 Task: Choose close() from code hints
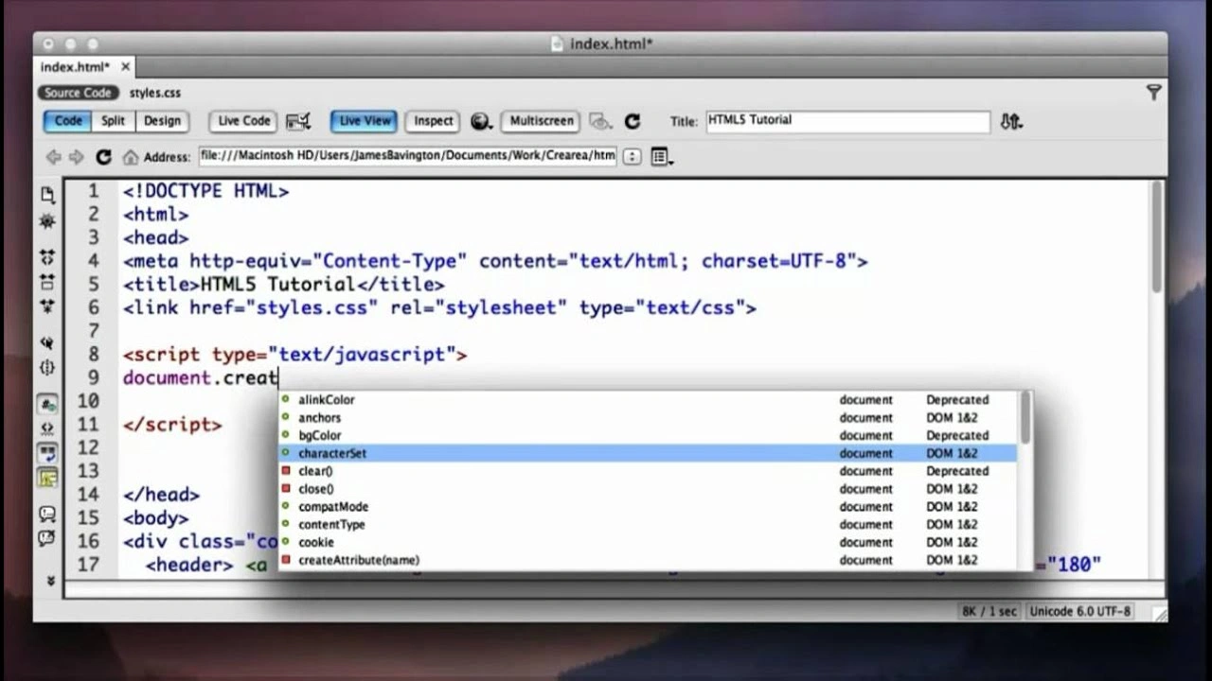648,489
